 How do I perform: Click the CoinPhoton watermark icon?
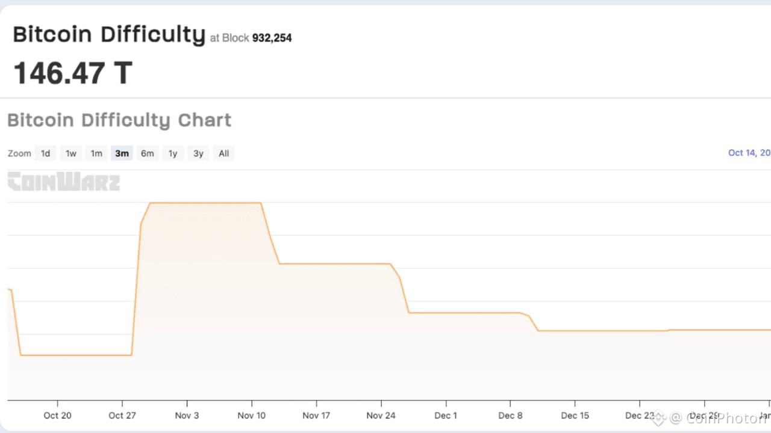tap(659, 417)
